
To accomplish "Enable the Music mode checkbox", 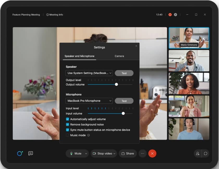I will pos(68,135).
